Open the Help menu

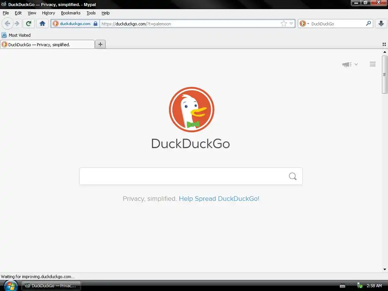pos(106,13)
